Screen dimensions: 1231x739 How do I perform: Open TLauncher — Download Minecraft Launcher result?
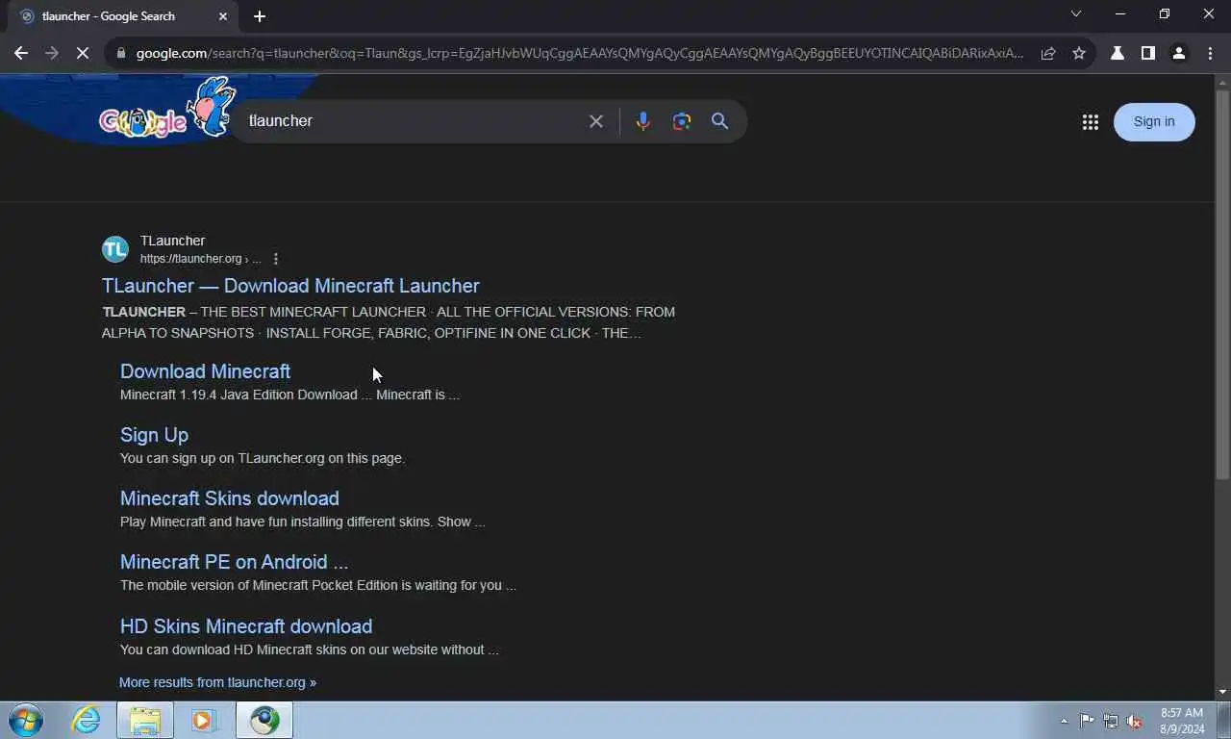(x=290, y=286)
